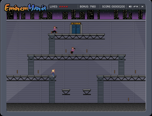Image resolution: width=152 pixels, height=116 pixels.
Task: Click the EminemMania logo
Action: pyautogui.click(x=25, y=7)
